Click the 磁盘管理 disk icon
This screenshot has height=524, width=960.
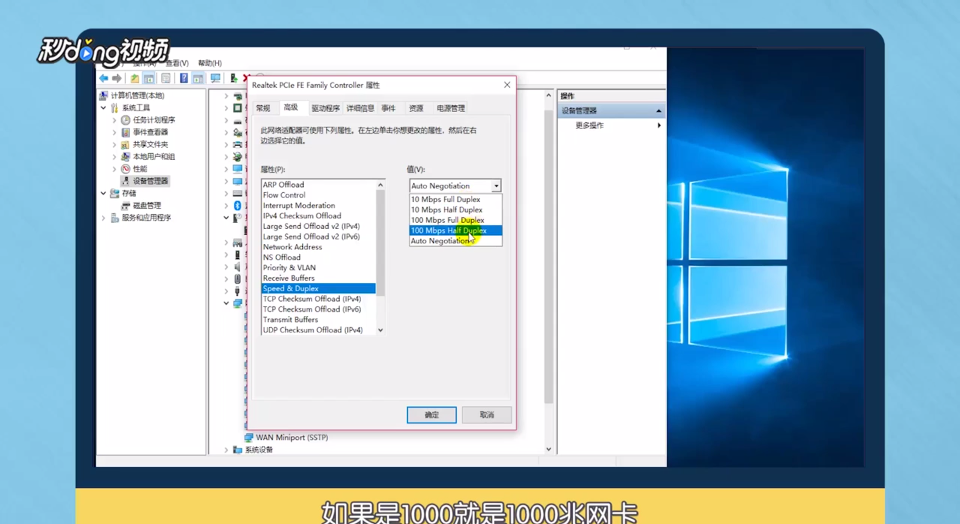[x=125, y=205]
